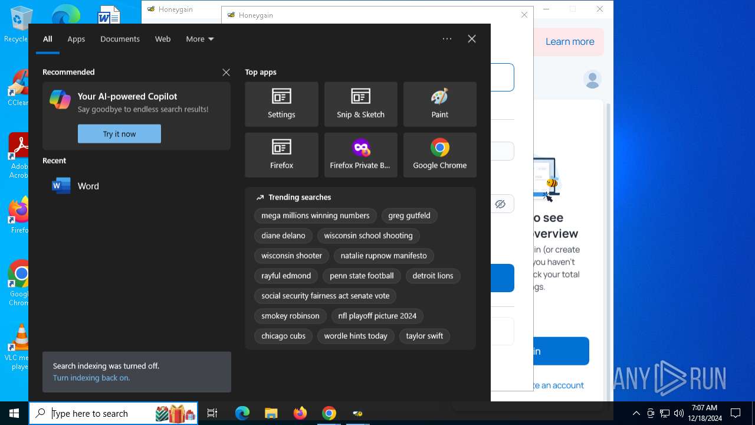The height and width of the screenshot is (425, 755).
Task: Search trending topic greg gutfeld
Action: click(x=409, y=215)
